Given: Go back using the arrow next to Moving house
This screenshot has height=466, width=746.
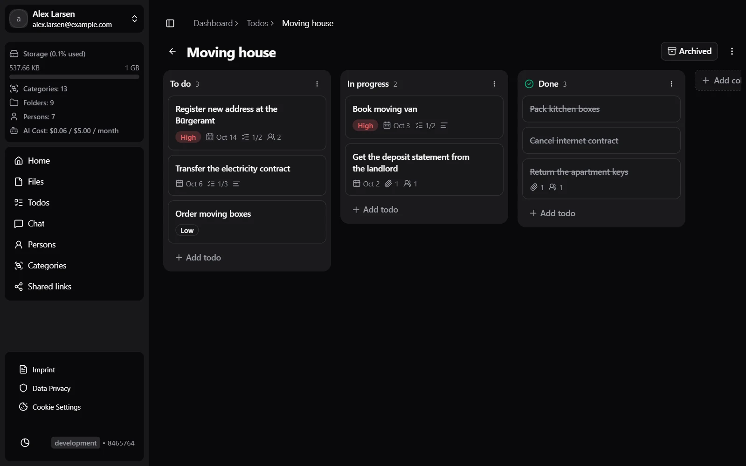Looking at the screenshot, I should coord(173,51).
